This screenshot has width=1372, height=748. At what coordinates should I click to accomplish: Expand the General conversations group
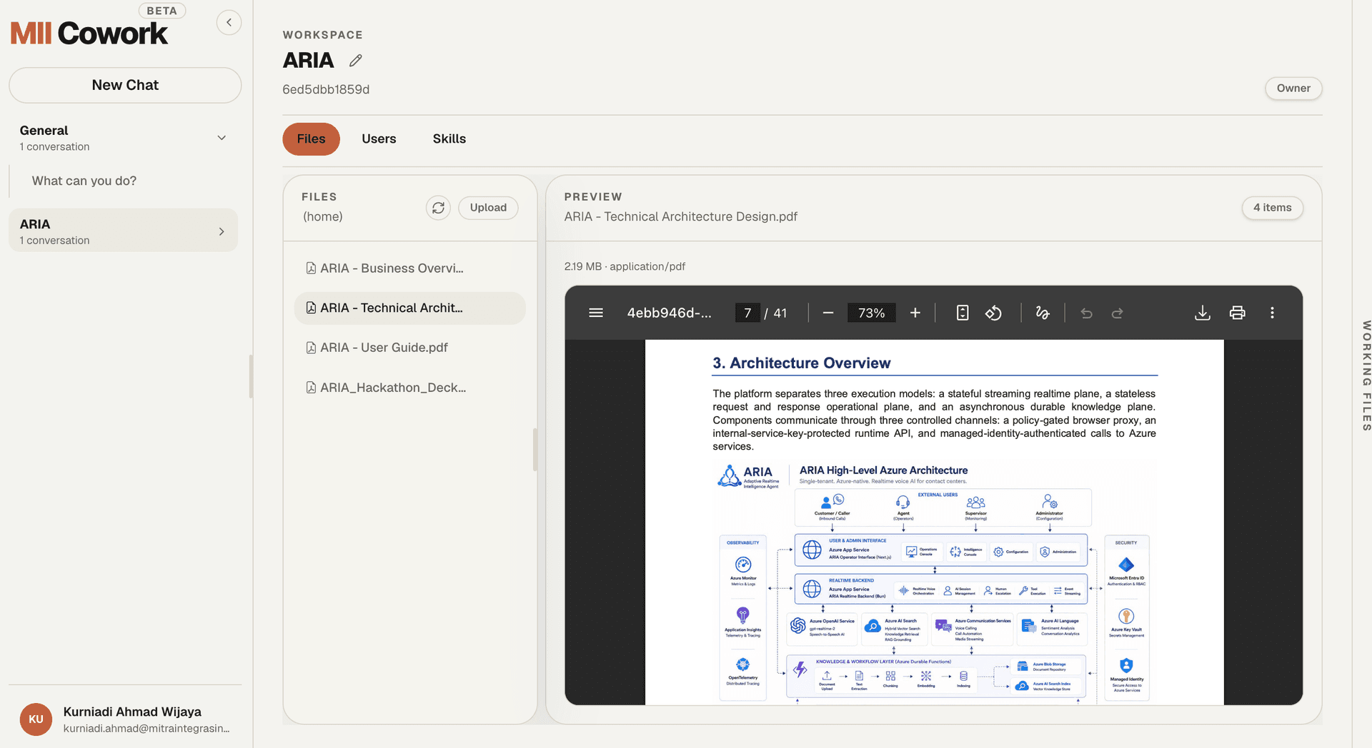pyautogui.click(x=222, y=138)
